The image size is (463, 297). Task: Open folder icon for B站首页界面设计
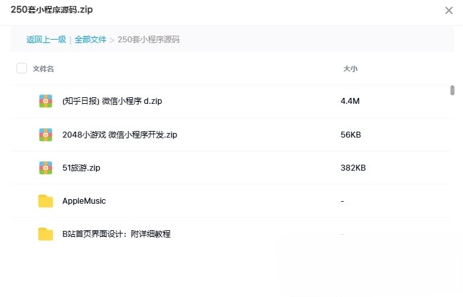46,234
